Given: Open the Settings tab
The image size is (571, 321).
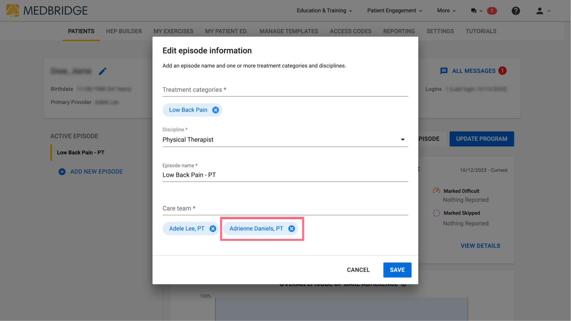Looking at the screenshot, I should [440, 31].
